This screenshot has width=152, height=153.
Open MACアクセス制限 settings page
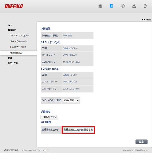[x=18, y=47]
